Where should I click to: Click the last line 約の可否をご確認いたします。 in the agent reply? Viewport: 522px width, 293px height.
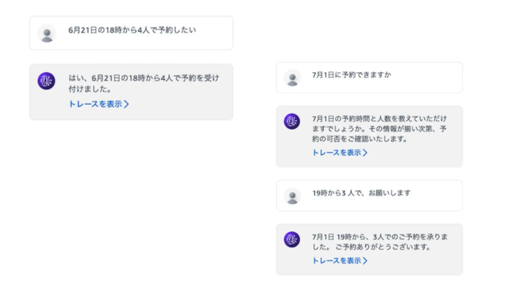[359, 139]
